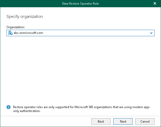Click the word "Restore" starting the info note
The width and height of the screenshot is (161, 127).
point(18,107)
